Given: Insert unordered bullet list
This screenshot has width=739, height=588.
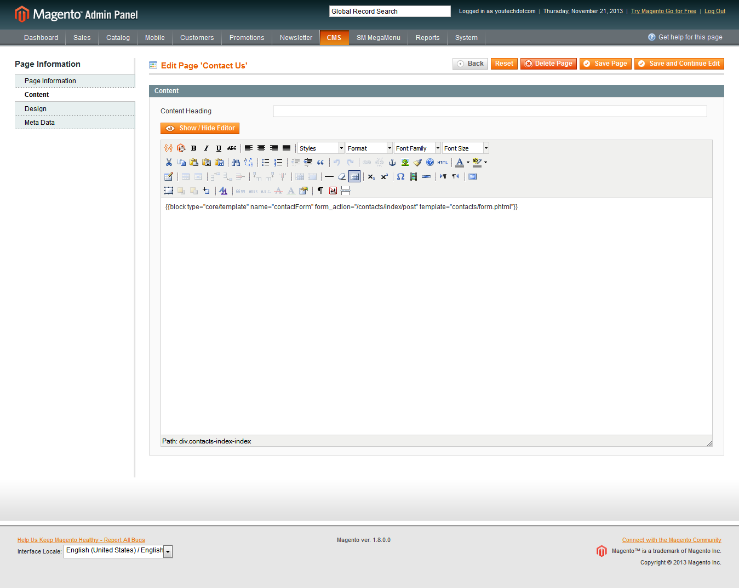Looking at the screenshot, I should 265,162.
